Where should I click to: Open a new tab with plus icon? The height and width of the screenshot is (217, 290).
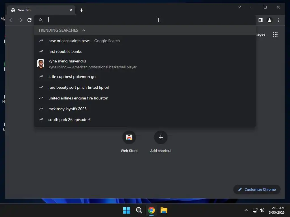[82, 10]
